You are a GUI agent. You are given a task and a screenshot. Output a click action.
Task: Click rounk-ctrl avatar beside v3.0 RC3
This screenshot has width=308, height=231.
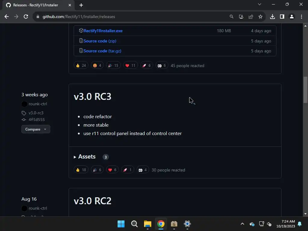click(x=24, y=104)
